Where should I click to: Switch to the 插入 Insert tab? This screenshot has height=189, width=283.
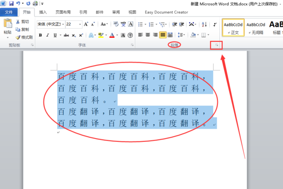43,12
